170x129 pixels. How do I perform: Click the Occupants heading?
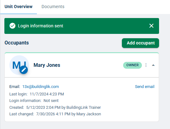17,43
